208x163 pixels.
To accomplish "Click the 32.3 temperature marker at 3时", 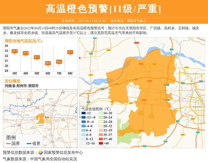I will pyautogui.click(x=15, y=51).
